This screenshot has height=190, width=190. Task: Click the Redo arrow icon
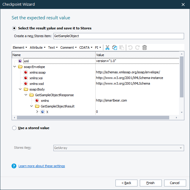(137, 47)
